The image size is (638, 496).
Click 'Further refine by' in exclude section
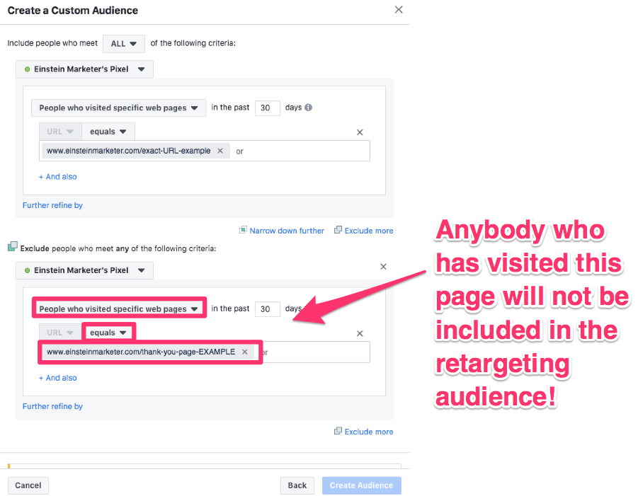pyautogui.click(x=52, y=407)
